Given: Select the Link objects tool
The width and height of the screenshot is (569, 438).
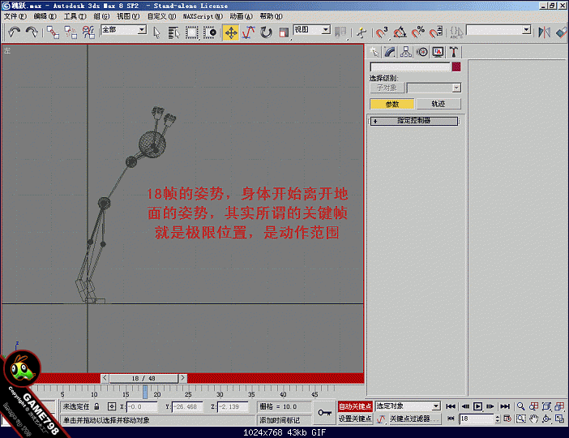Looking at the screenshot, I should [53, 32].
